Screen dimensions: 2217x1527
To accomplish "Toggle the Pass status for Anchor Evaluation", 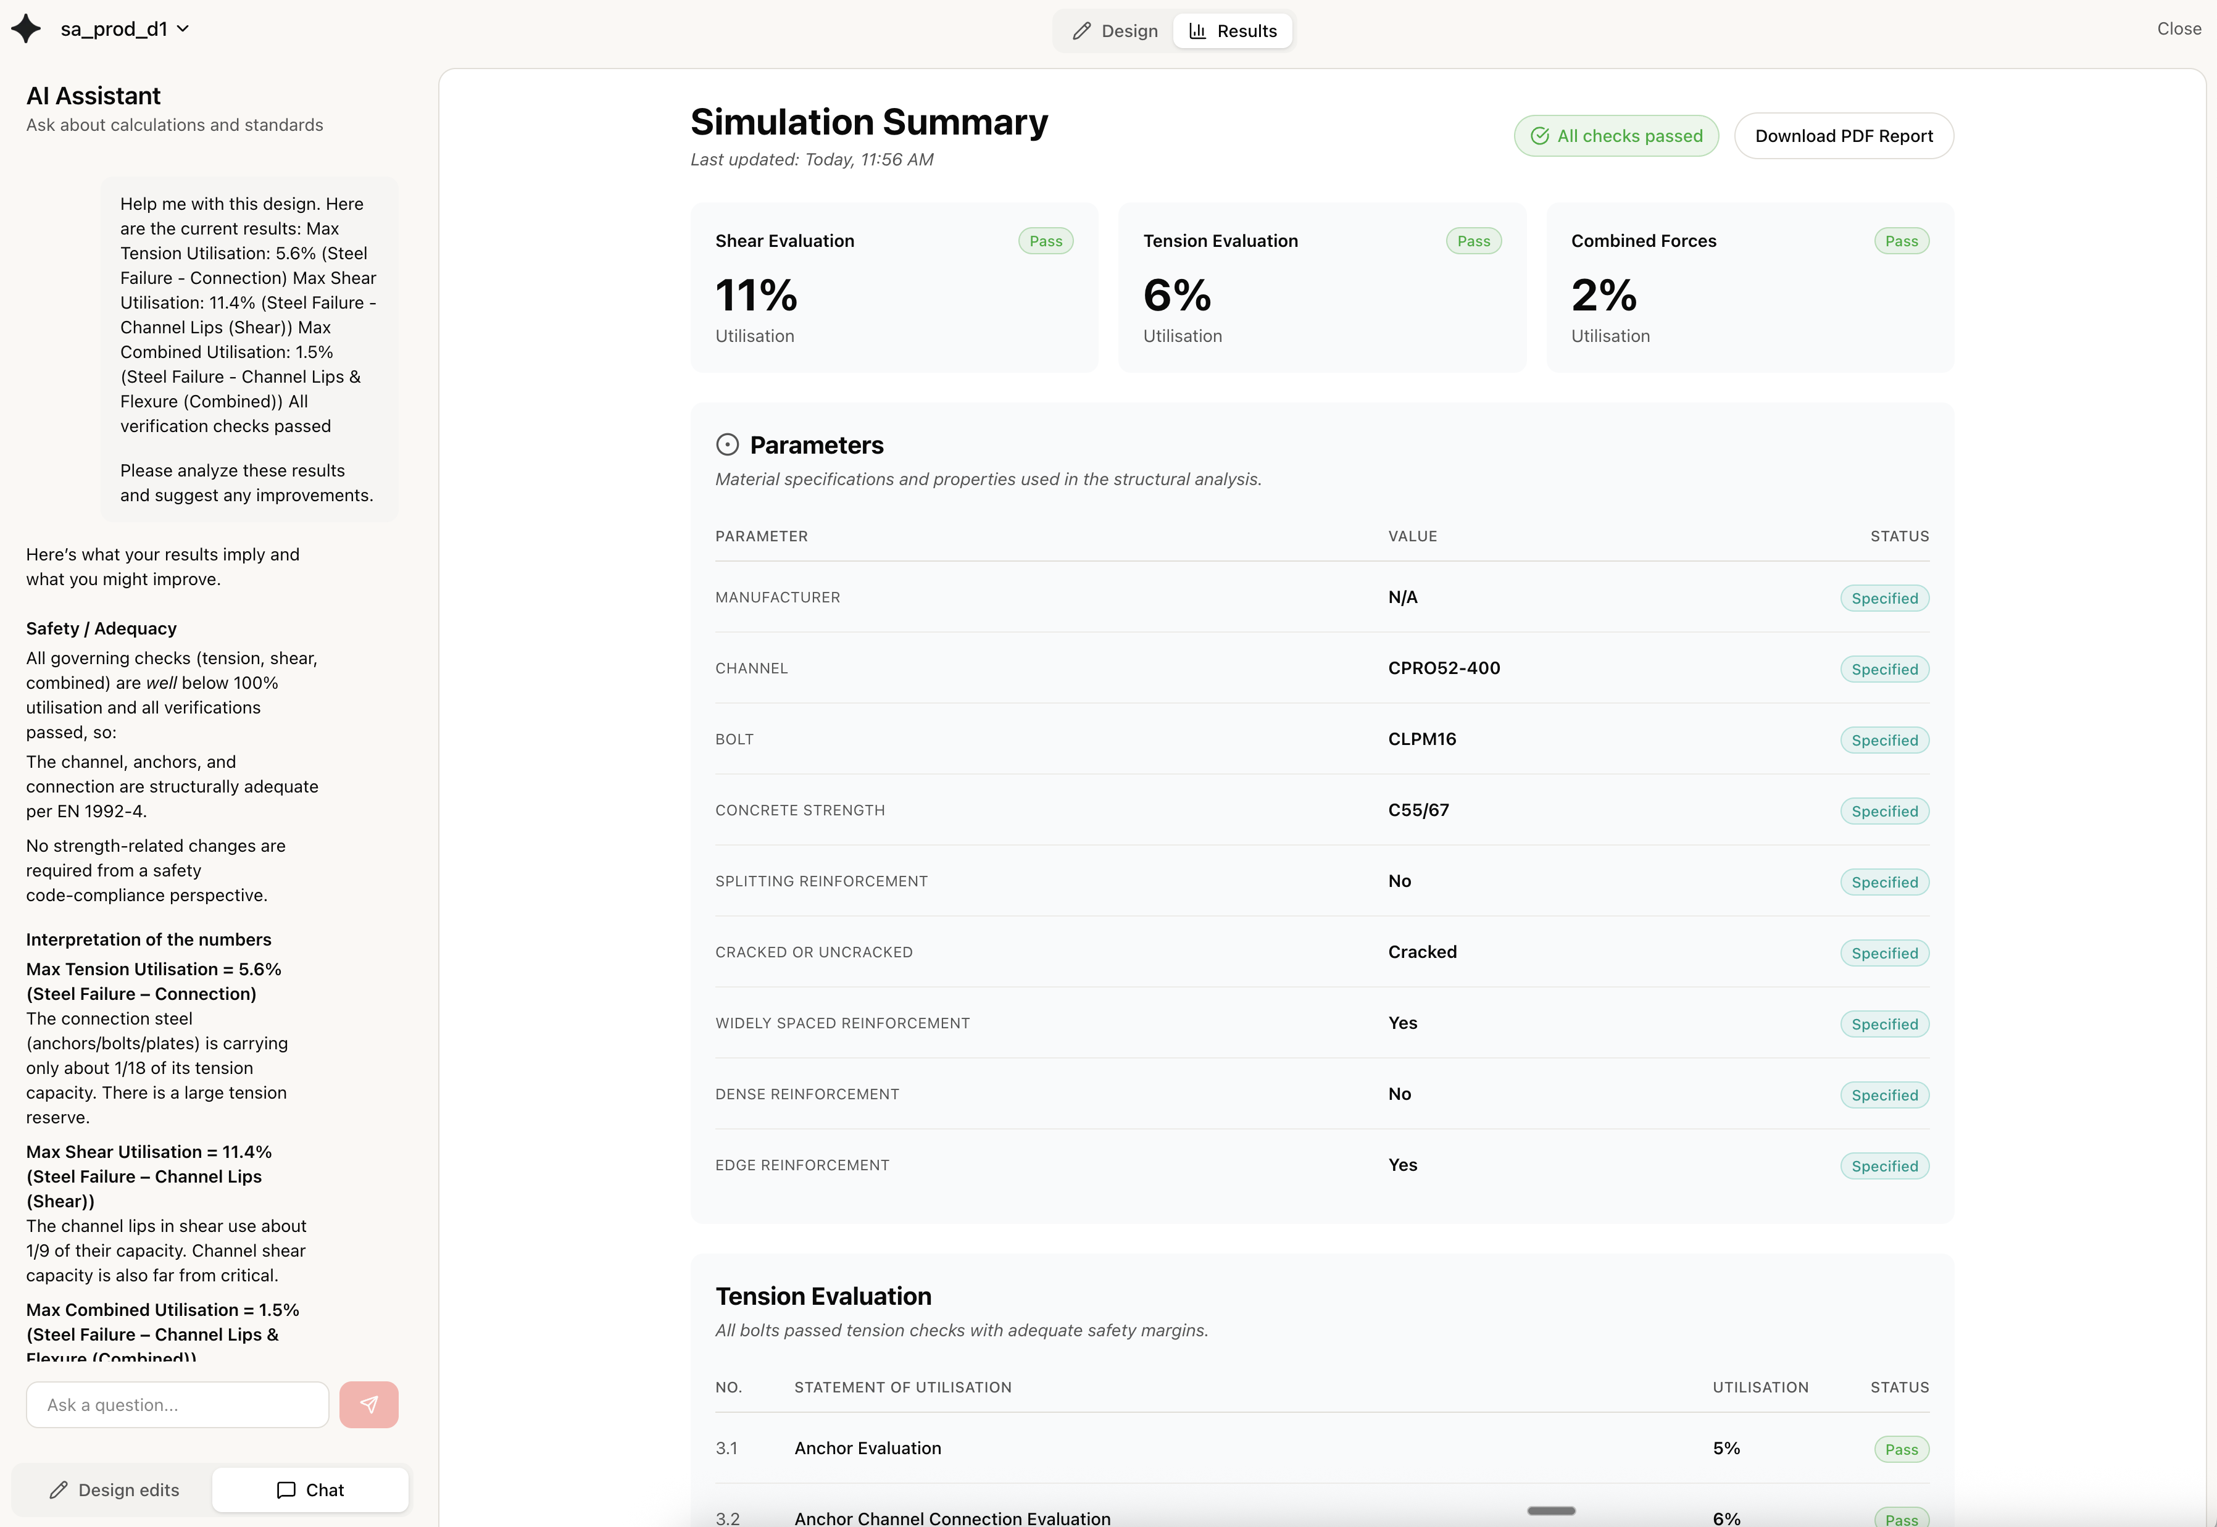I will (x=1901, y=1449).
